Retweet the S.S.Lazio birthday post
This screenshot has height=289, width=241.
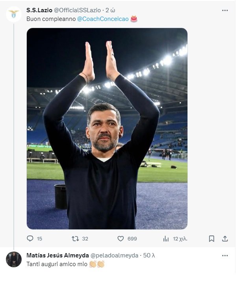[x=75, y=239]
